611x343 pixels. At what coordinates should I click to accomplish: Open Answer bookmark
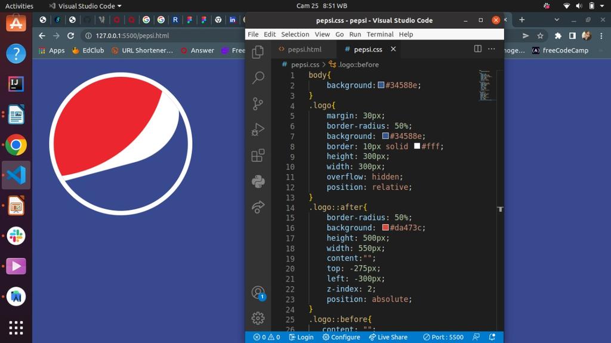(197, 50)
